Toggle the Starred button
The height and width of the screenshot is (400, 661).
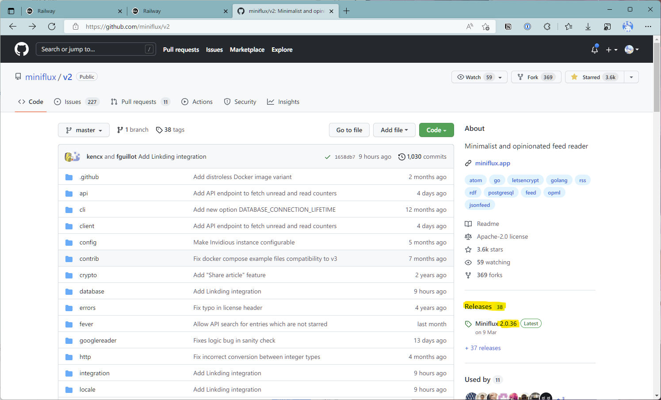click(x=595, y=77)
